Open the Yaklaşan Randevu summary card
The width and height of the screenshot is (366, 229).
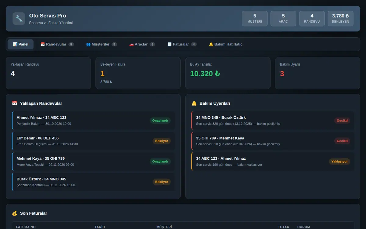pyautogui.click(x=48, y=73)
